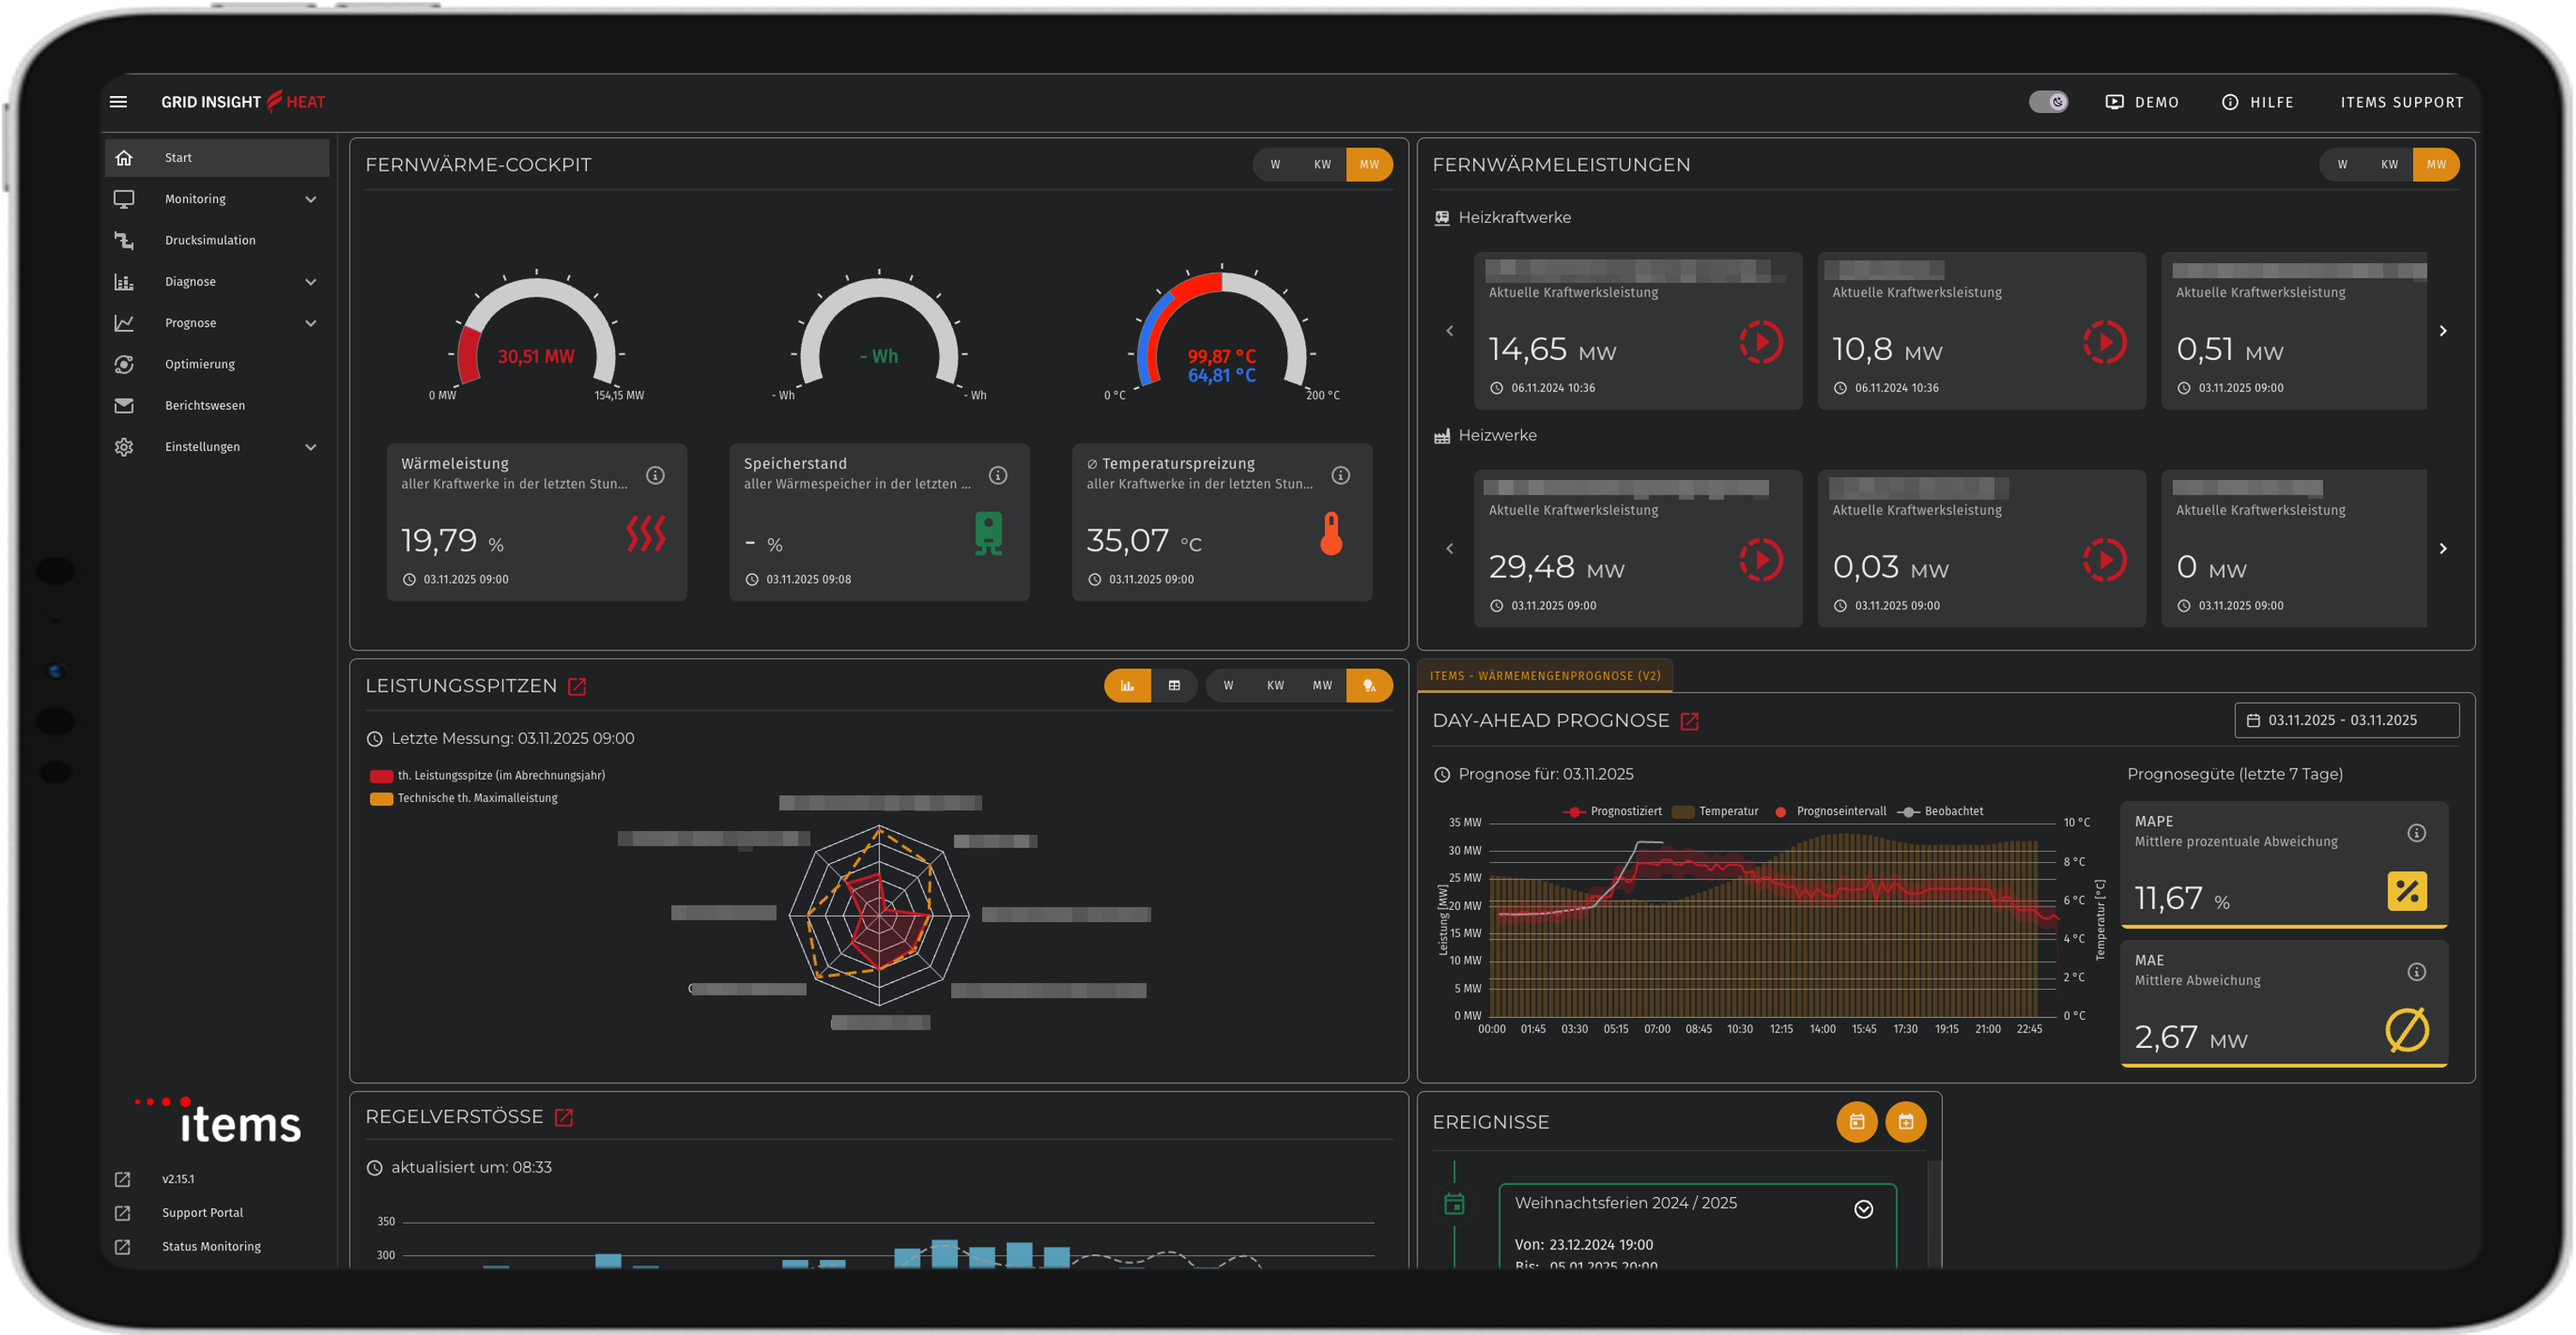Open Leistungsspitzen external link icon

[x=577, y=687]
